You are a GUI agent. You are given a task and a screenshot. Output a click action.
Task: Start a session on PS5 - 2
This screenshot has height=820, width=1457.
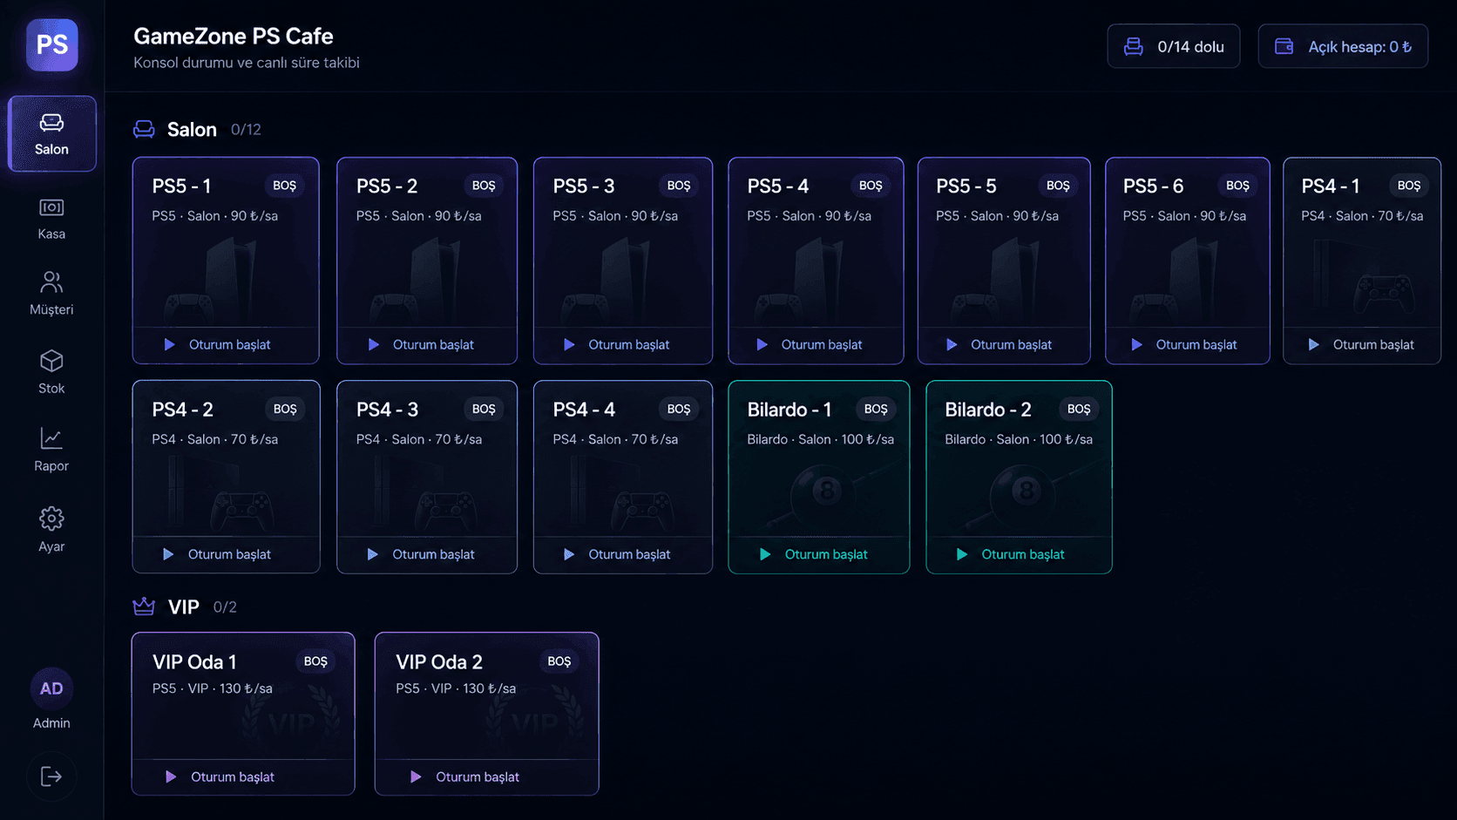pos(427,345)
